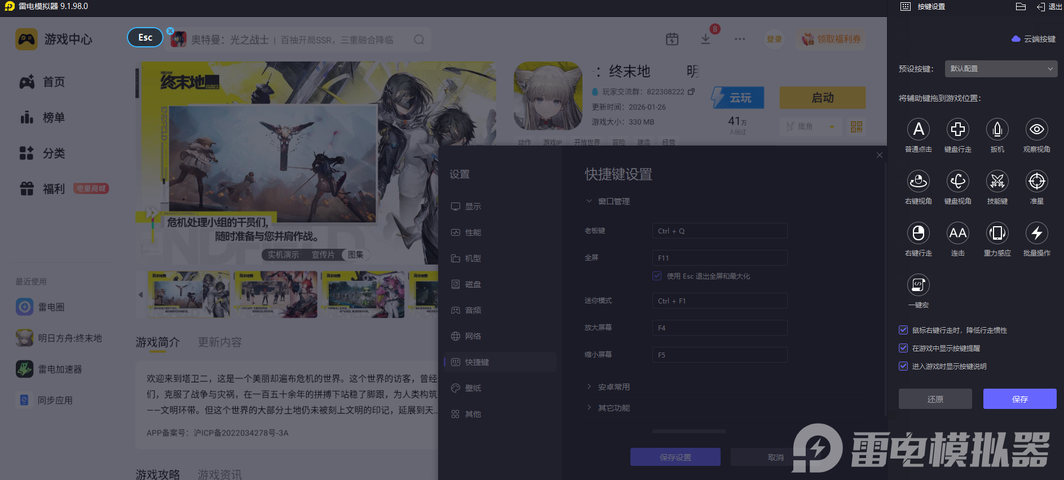The height and width of the screenshot is (480, 1064).
Task: Switch to 性能 settings tab
Action: pos(500,232)
